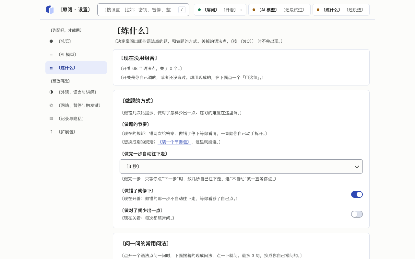Image resolution: width=415 pixels, height=259 pixels.
Task: Click the 犀阅 · 设置 header title
Action: click(x=75, y=10)
